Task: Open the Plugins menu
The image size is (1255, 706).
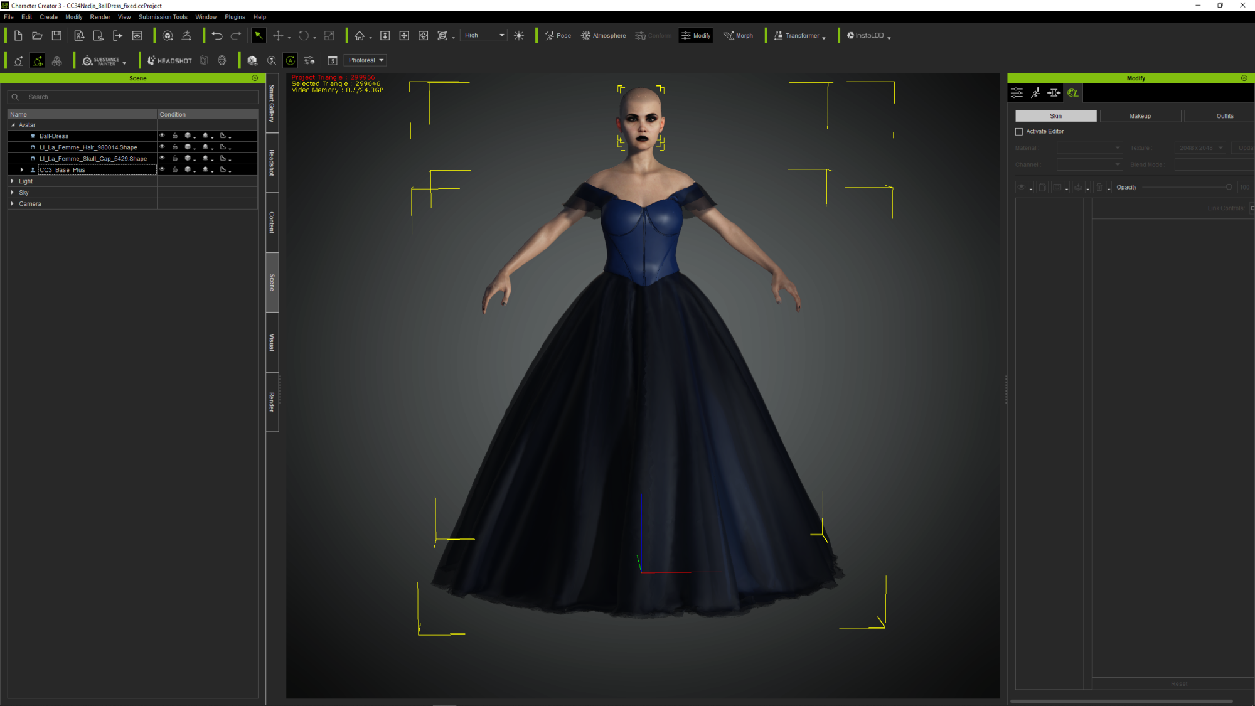Action: [x=235, y=17]
